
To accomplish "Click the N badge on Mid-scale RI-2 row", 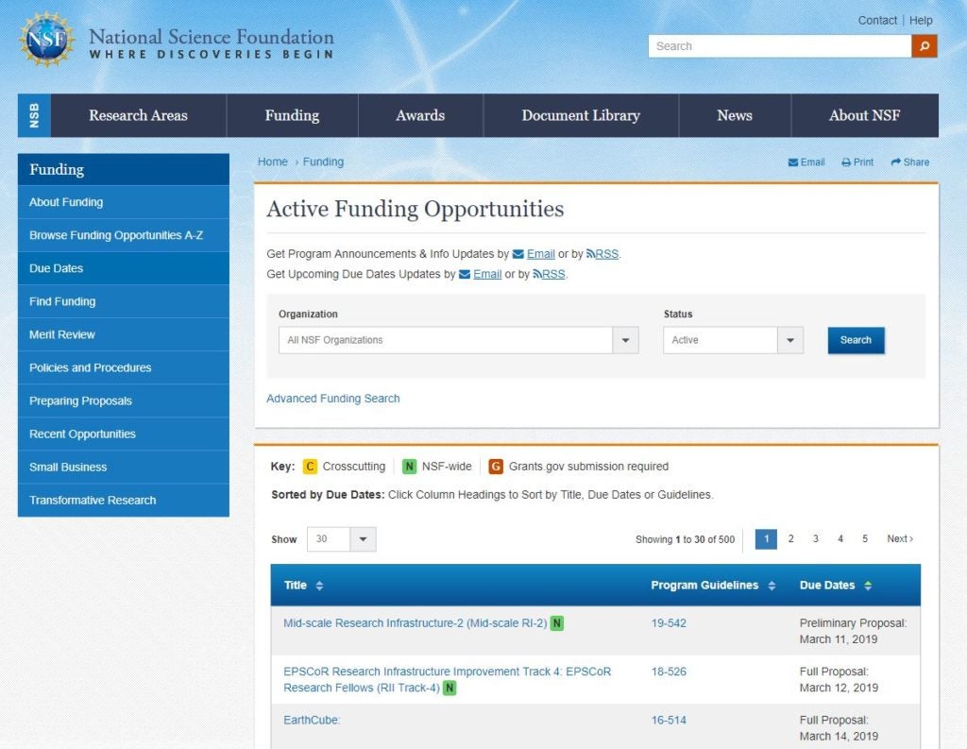I will pyautogui.click(x=557, y=623).
